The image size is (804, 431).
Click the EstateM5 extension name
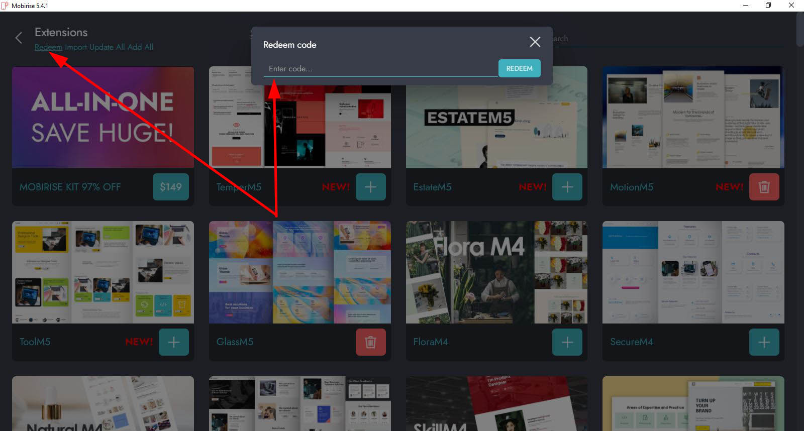(432, 187)
